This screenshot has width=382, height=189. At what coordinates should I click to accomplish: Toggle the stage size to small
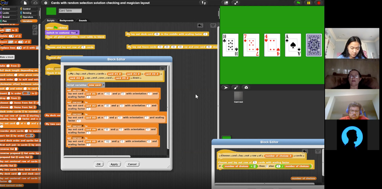[x=226, y=3]
